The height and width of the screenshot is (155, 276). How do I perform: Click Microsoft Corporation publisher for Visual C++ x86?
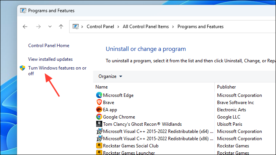(x=240, y=139)
